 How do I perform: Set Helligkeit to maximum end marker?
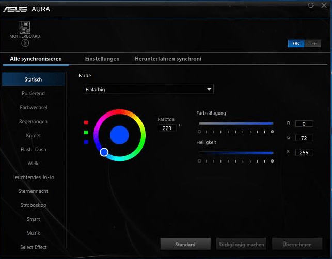click(272, 161)
